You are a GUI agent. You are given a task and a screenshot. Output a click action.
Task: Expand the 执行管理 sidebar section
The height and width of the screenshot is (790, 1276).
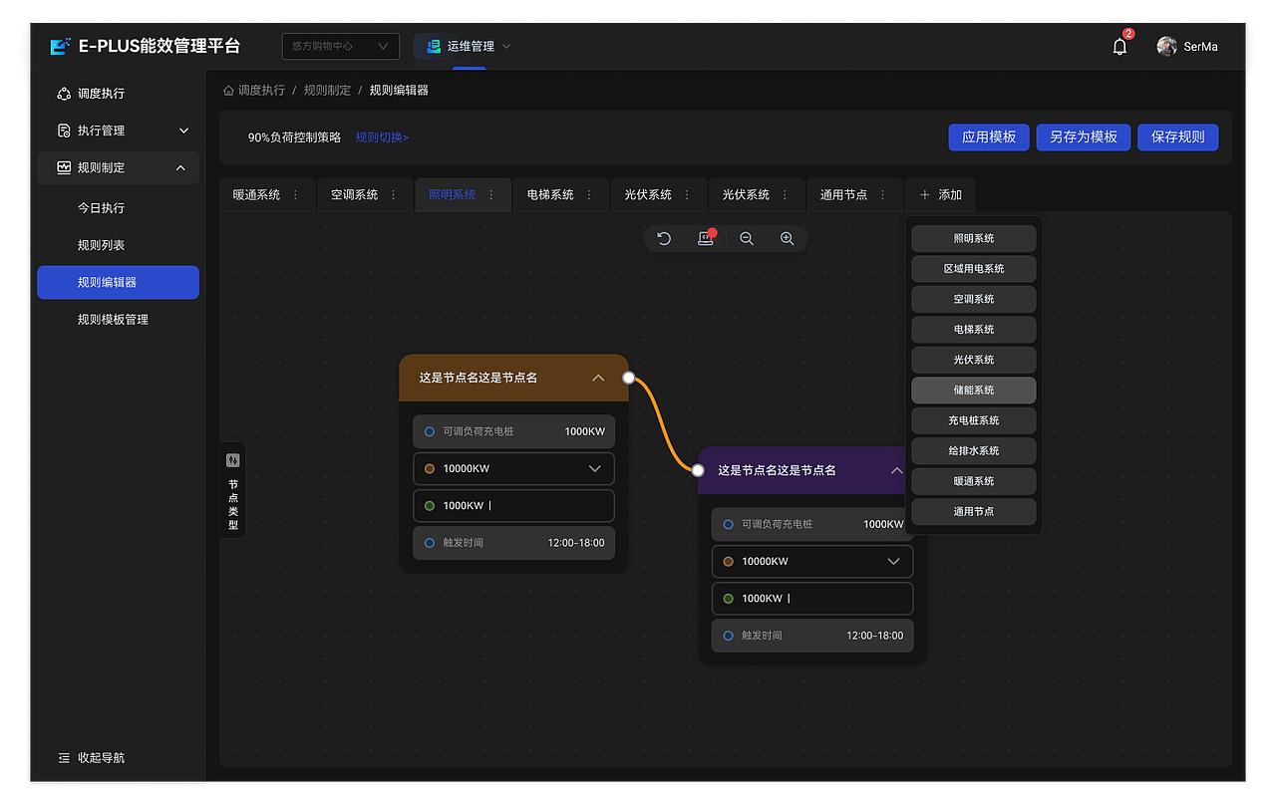pyautogui.click(x=183, y=131)
